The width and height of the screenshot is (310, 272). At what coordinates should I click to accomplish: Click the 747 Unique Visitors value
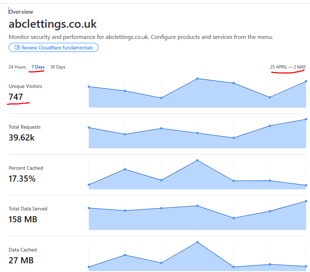[16, 97]
